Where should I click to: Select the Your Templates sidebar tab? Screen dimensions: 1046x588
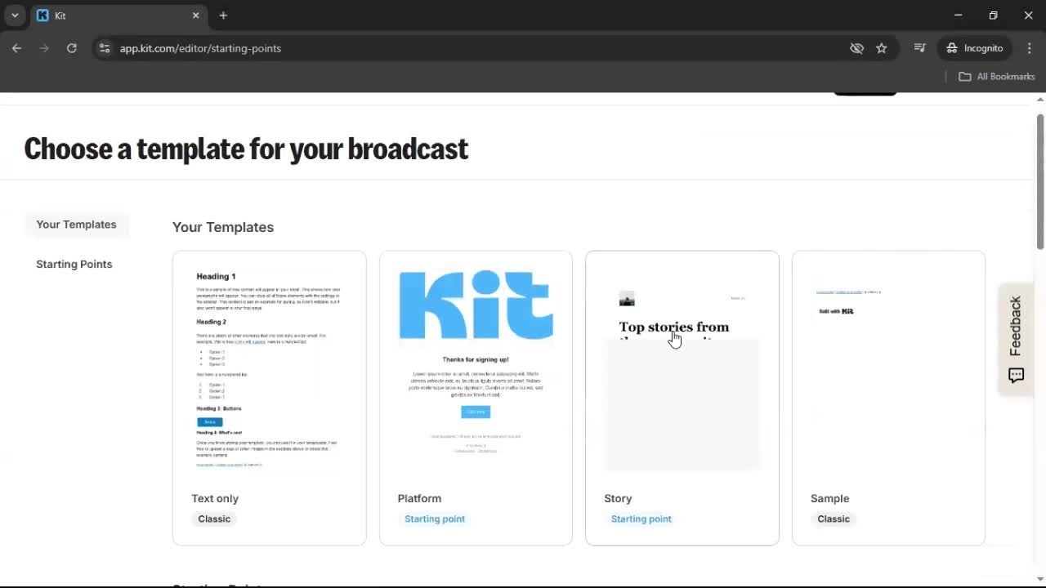[x=76, y=224]
